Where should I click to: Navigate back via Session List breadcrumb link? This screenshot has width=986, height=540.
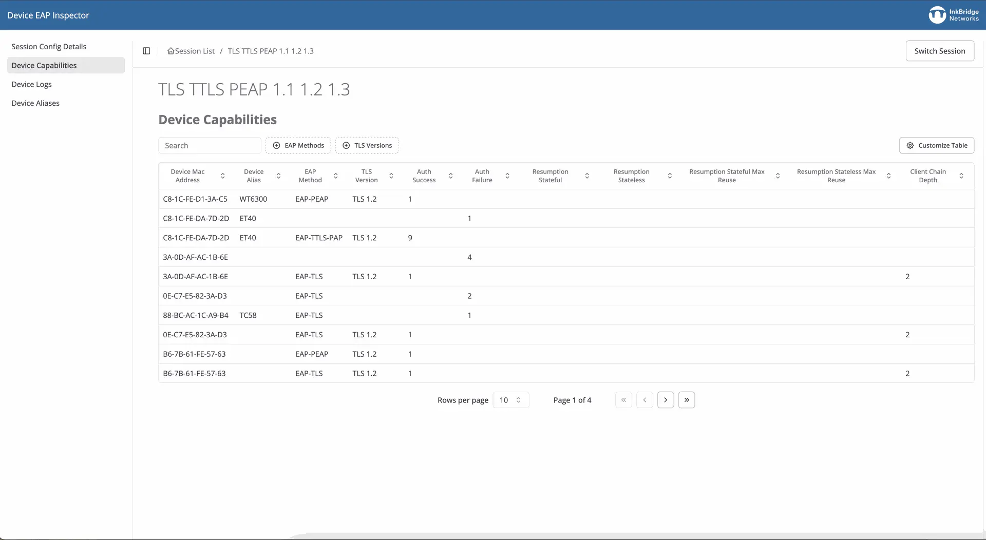(x=195, y=51)
